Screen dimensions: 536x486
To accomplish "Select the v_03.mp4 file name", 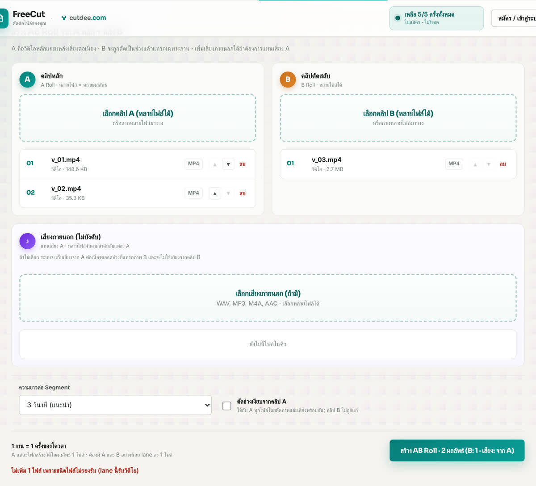I will 327,160.
